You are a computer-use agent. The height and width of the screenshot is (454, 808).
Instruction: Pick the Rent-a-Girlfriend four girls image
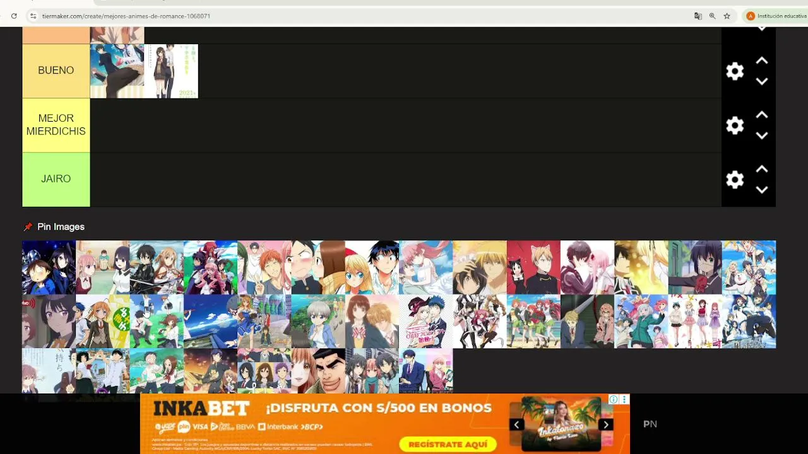point(695,322)
